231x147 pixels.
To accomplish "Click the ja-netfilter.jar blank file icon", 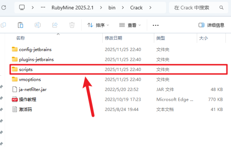I will click(x=15, y=89).
